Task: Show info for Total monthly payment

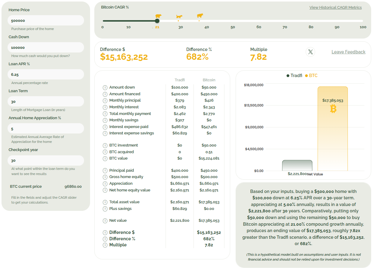Action: click(x=105, y=114)
